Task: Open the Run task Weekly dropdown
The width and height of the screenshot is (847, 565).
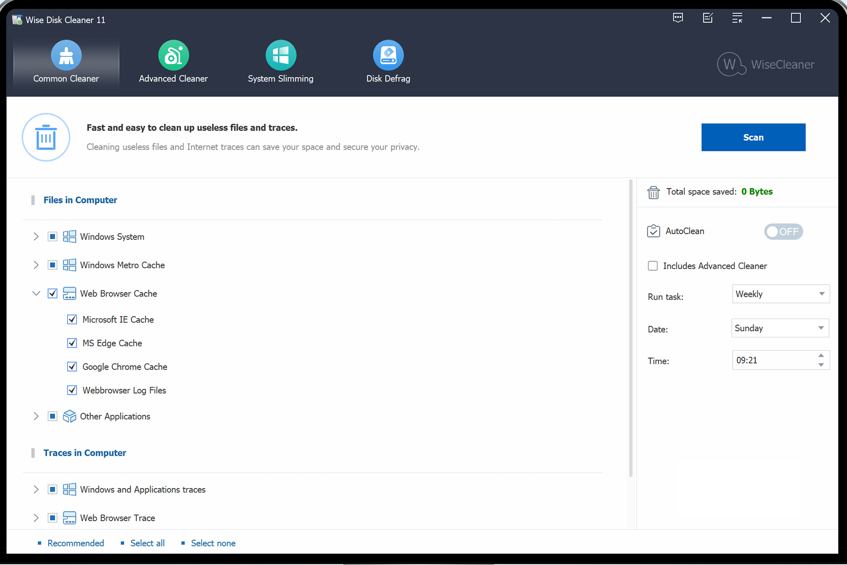Action: pyautogui.click(x=781, y=294)
